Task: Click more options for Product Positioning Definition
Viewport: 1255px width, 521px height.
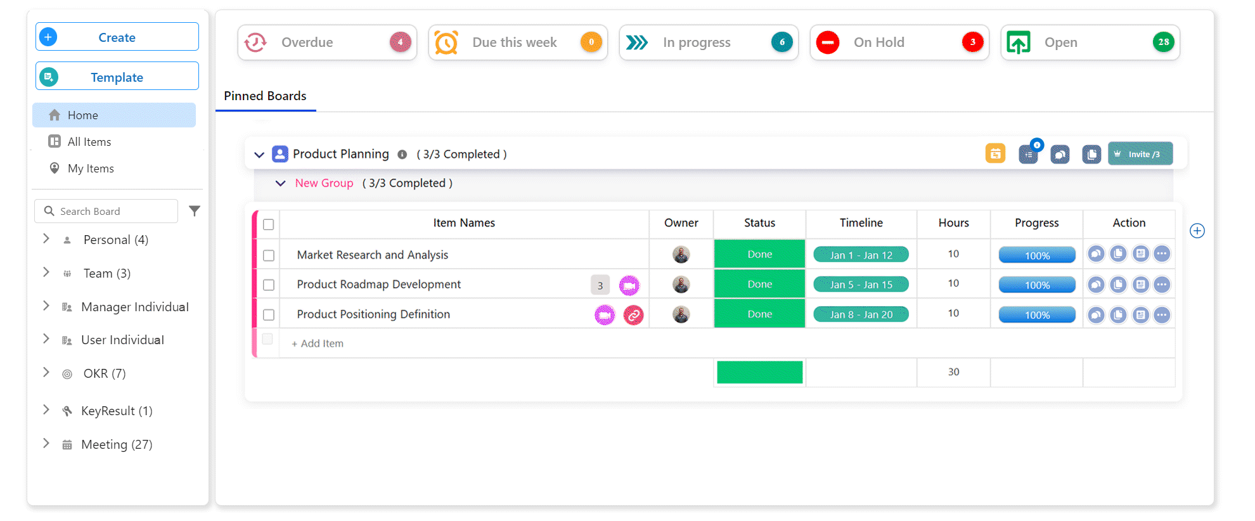Action: pos(1161,315)
